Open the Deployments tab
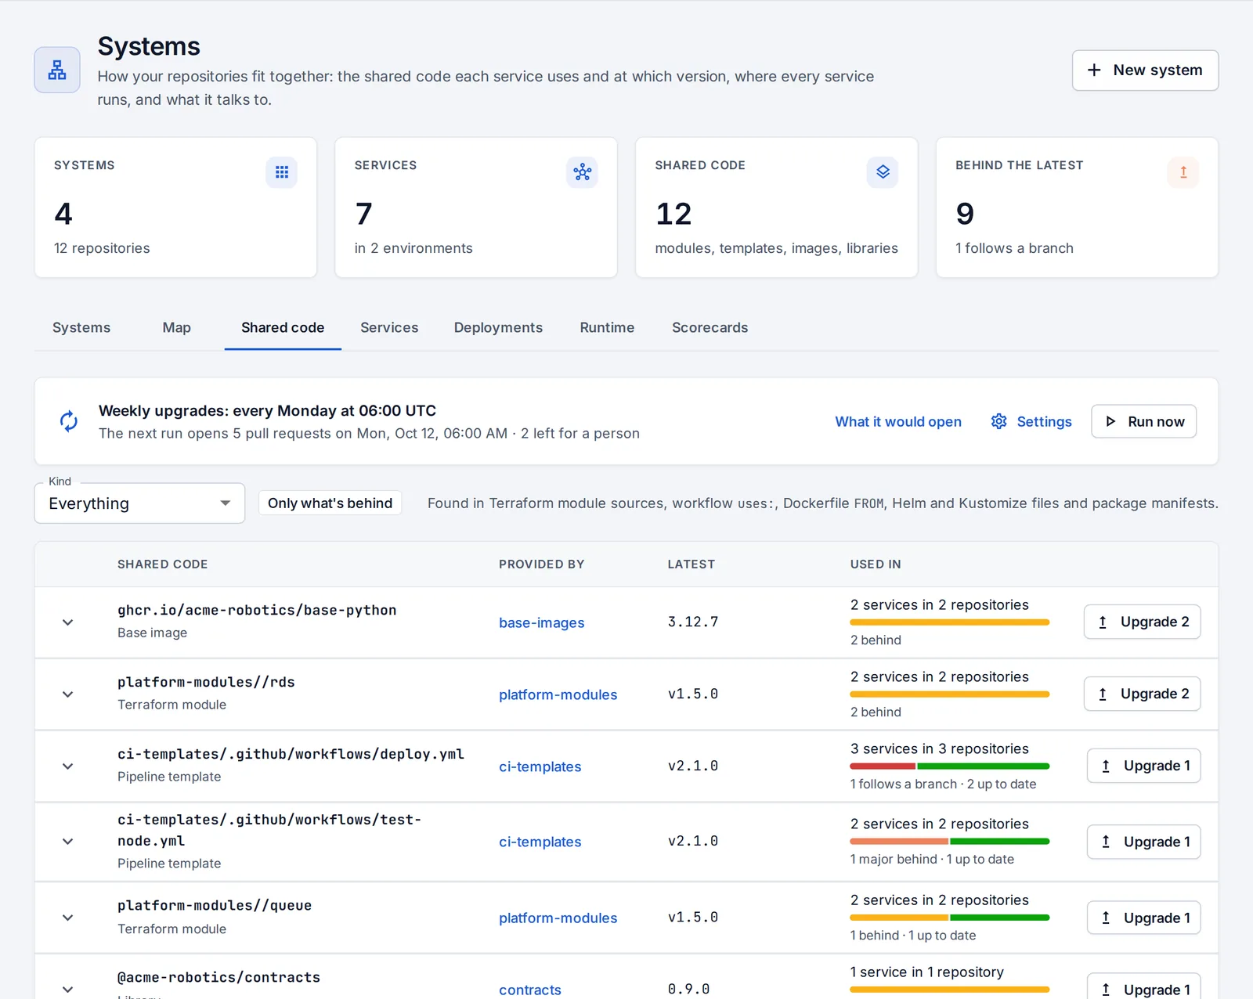The width and height of the screenshot is (1253, 999). 498,327
